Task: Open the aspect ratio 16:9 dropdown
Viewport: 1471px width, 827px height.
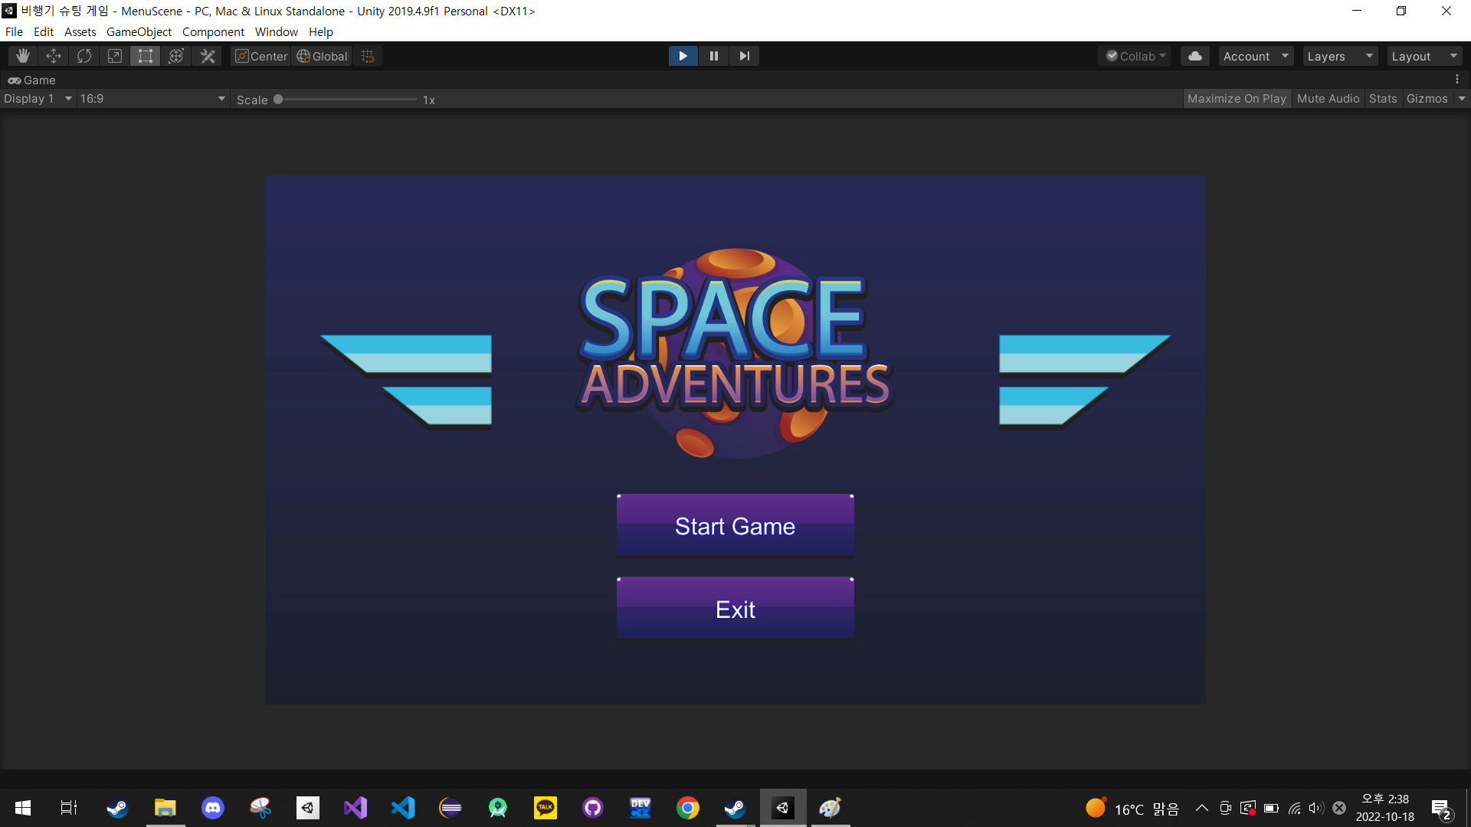Action: (x=152, y=98)
